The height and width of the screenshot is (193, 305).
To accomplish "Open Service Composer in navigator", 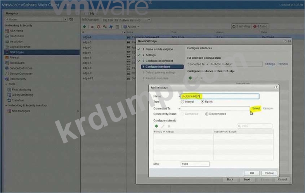I will point(21,74).
